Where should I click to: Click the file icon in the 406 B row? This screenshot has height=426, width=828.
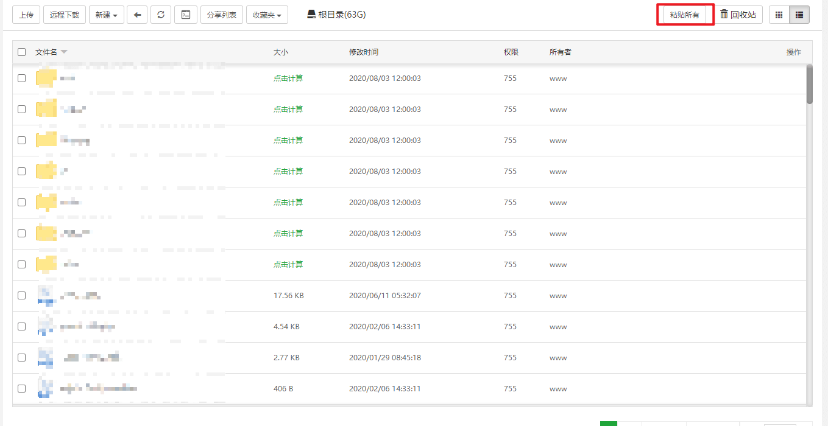[46, 389]
